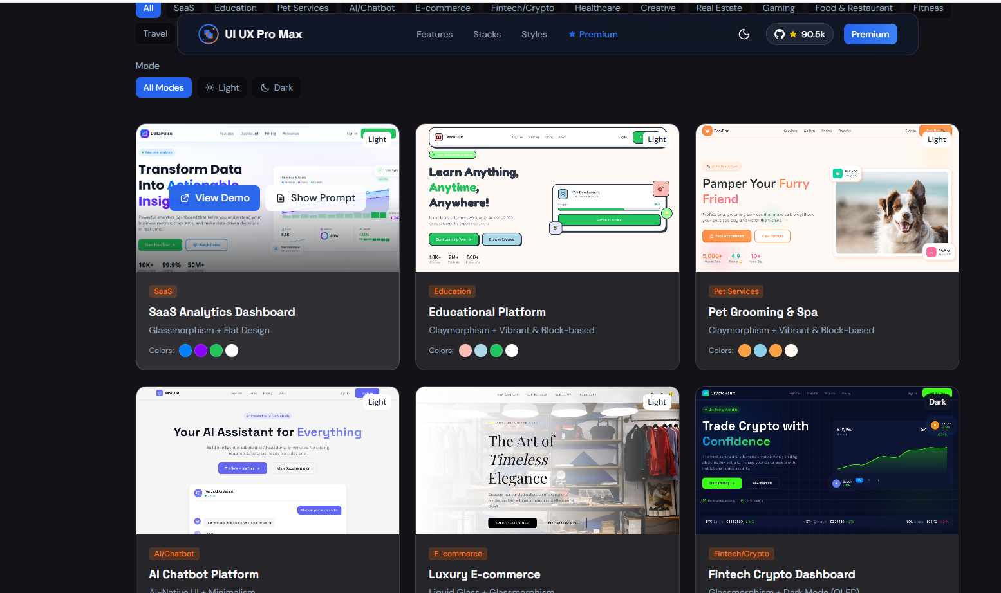This screenshot has width=1001, height=593.
Task: Click the Luxury E-commerce title
Action: click(x=485, y=574)
